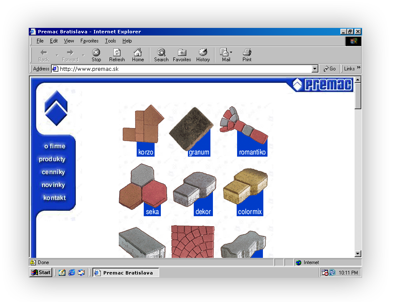This screenshot has height=302, width=395.
Task: Open the Back history dropdown arrow
Action: point(57,55)
